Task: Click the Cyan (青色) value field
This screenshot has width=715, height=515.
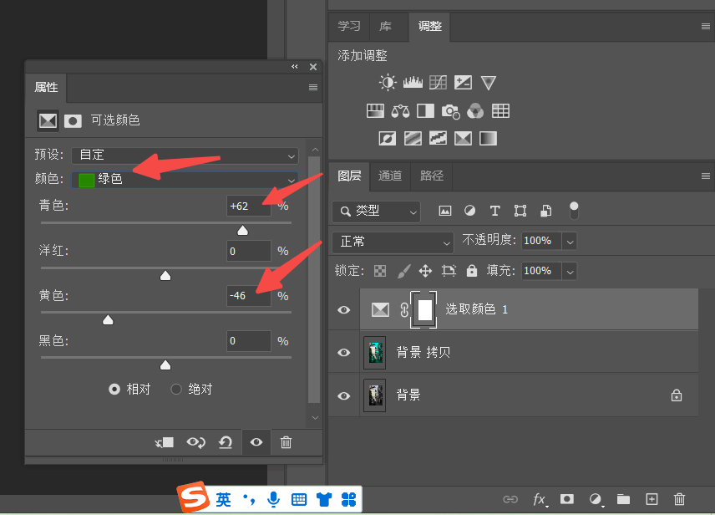Action: point(248,206)
